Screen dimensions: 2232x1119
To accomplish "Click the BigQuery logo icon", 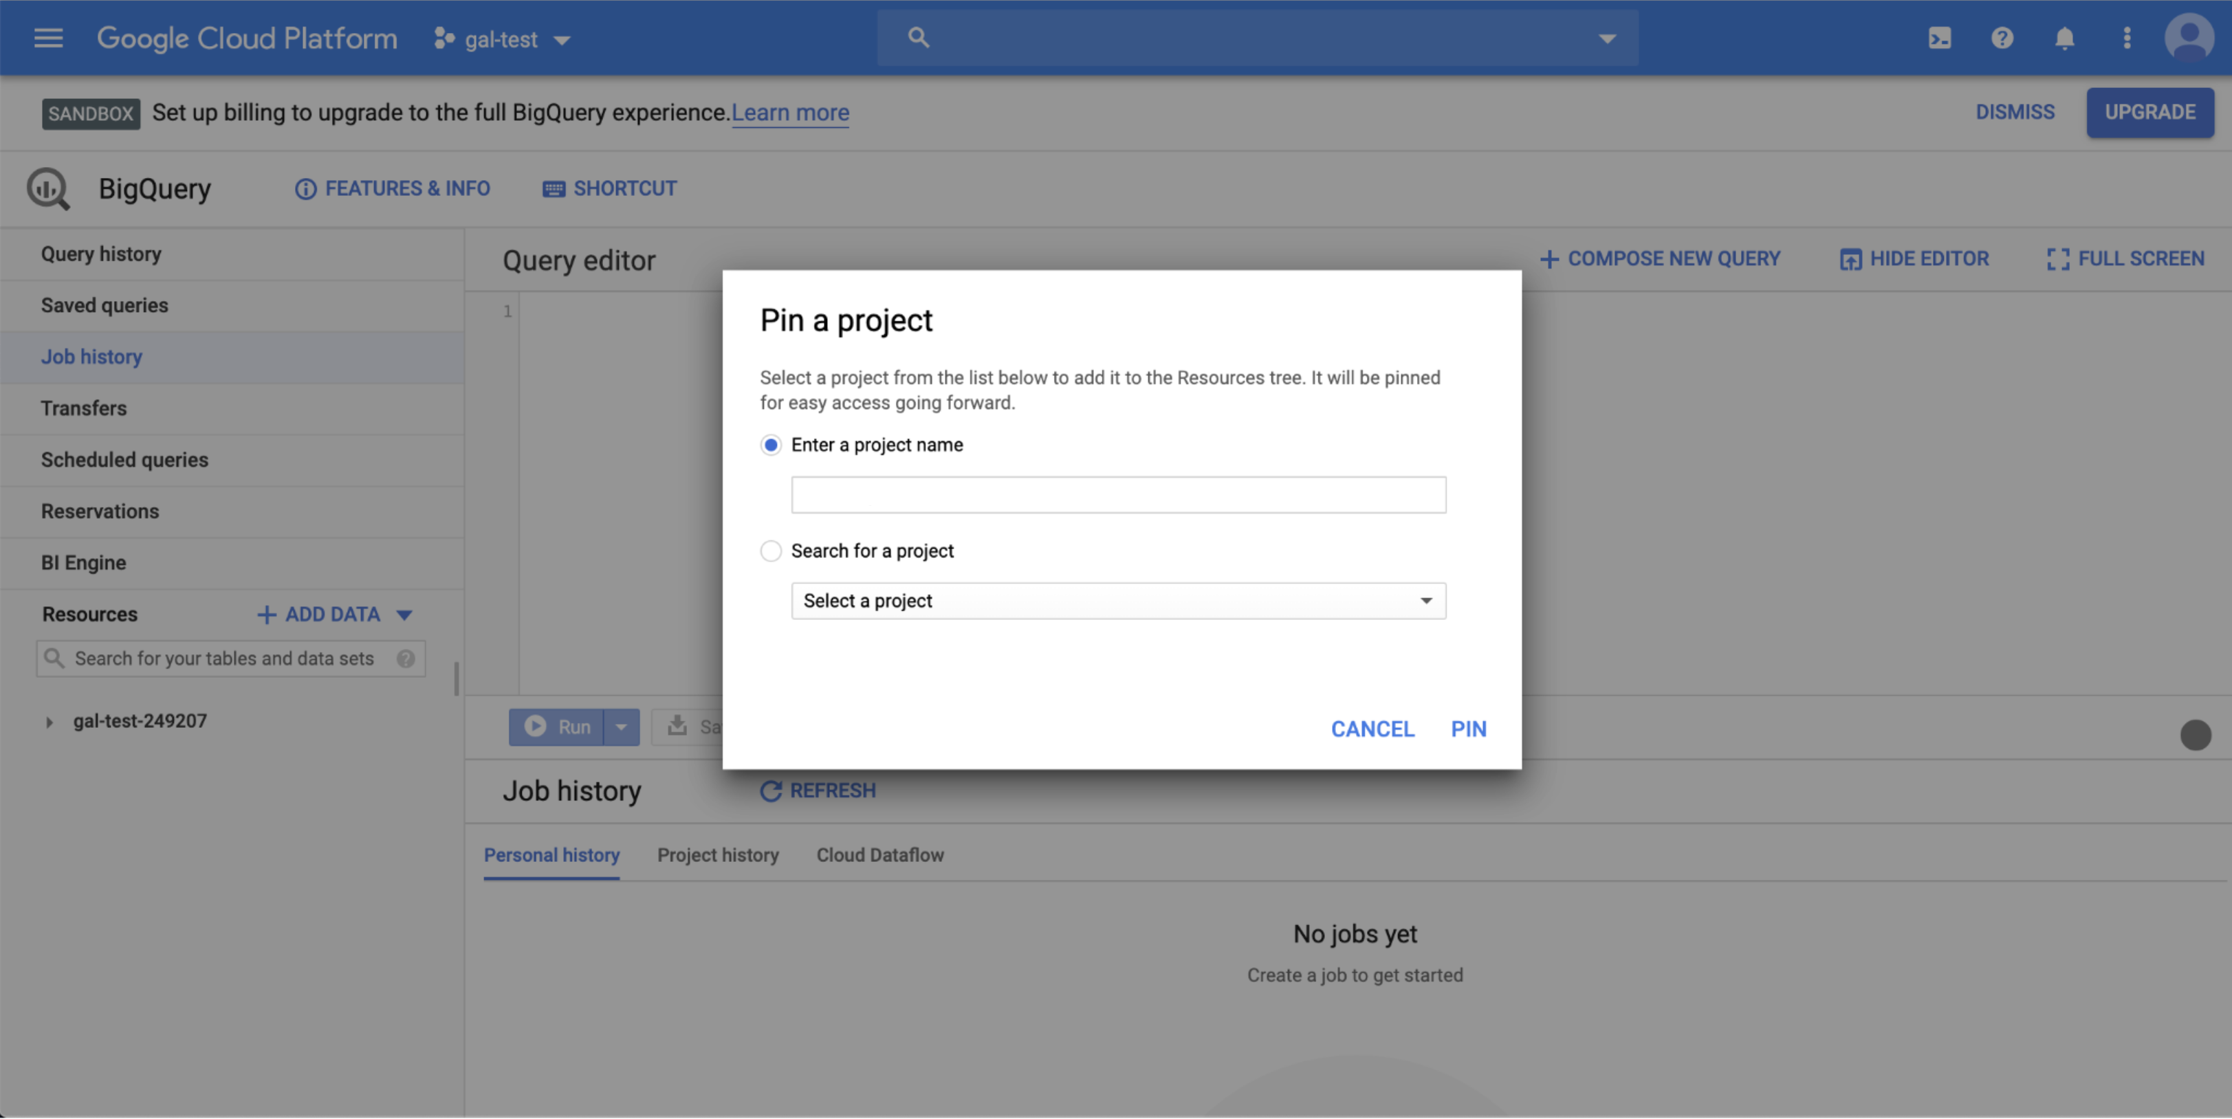I will point(49,189).
